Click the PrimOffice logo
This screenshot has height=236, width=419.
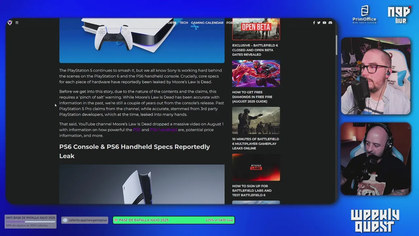(364, 14)
